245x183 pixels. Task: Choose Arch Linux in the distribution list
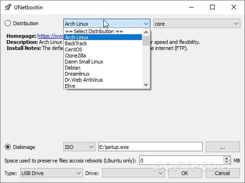[103, 37]
